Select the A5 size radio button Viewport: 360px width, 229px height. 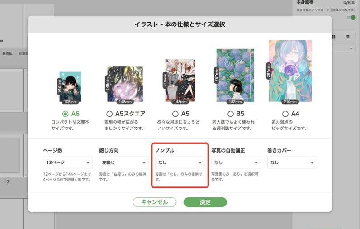click(x=175, y=114)
